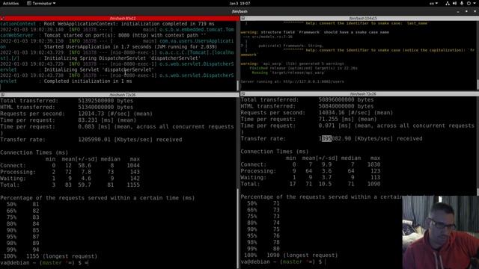Image resolution: width=479 pixels, height=269 pixels.
Task: Click the volume speaker icon
Action: [x=454, y=3]
